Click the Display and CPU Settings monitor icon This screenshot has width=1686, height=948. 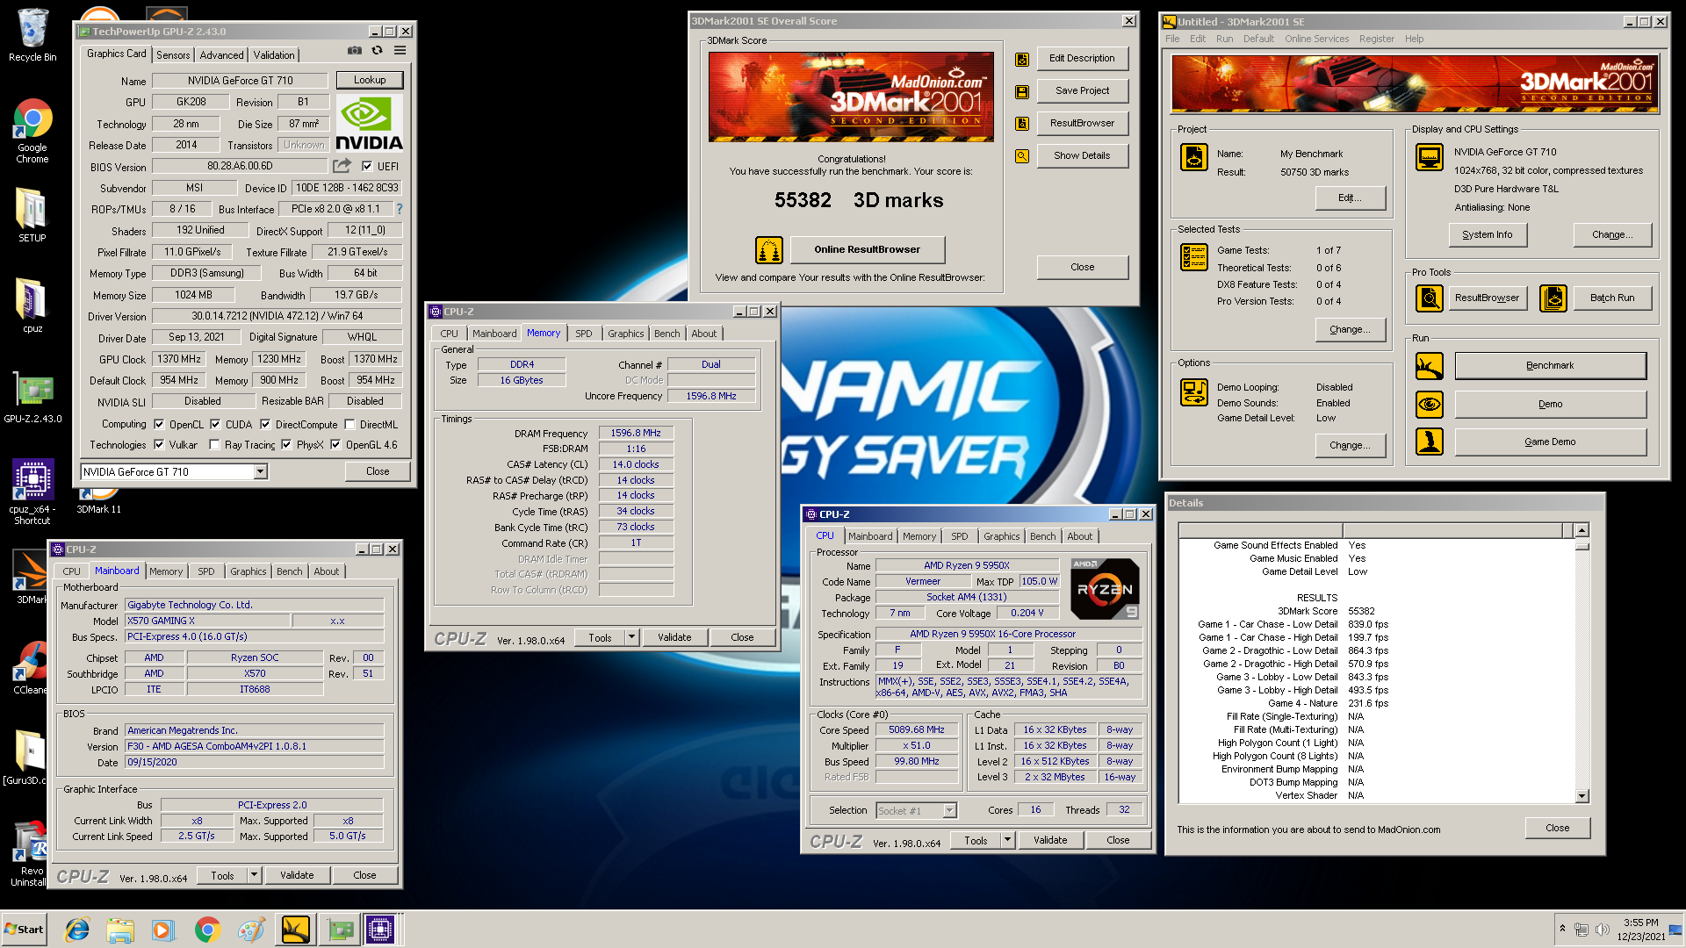[x=1430, y=157]
